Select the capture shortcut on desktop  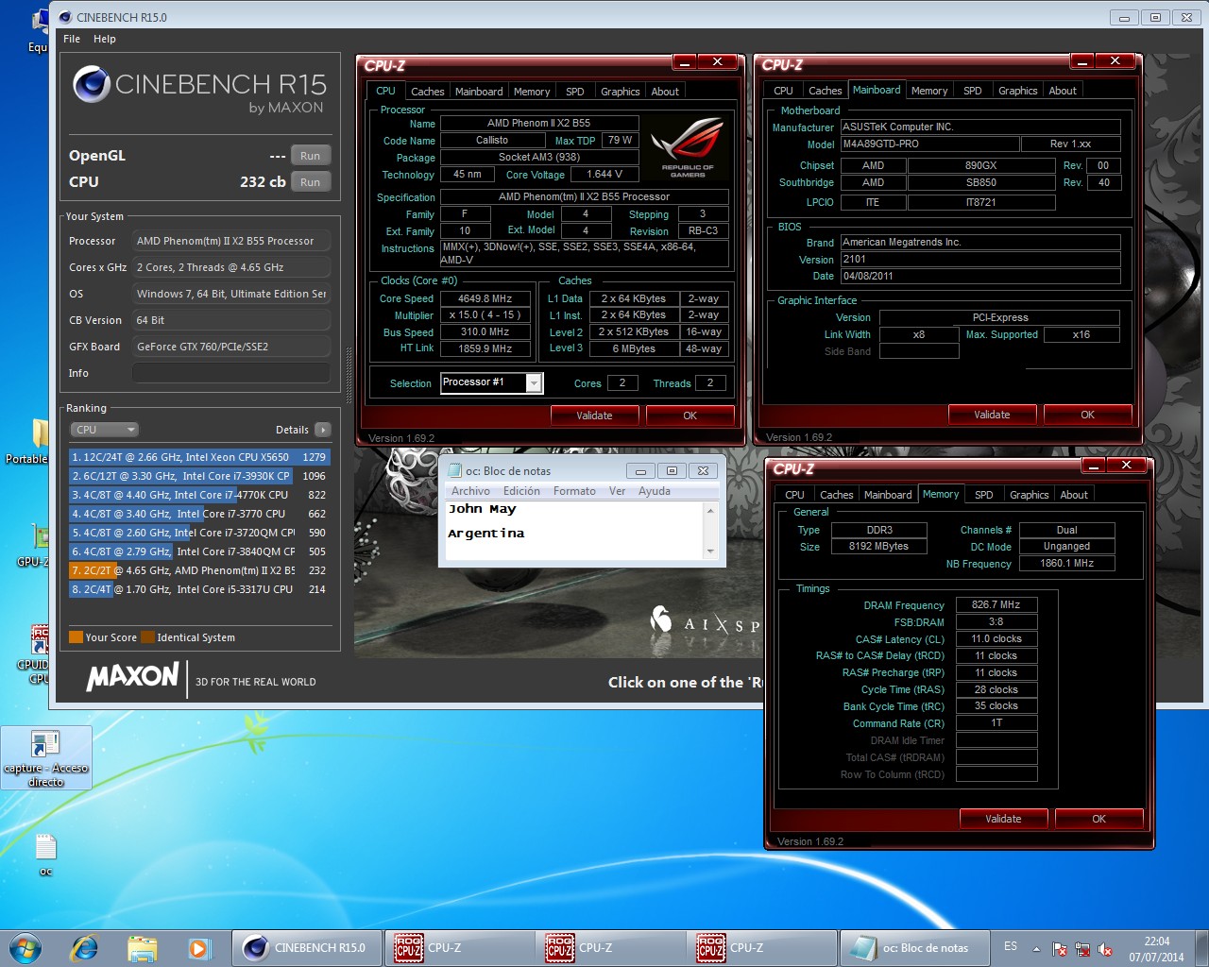point(45,757)
